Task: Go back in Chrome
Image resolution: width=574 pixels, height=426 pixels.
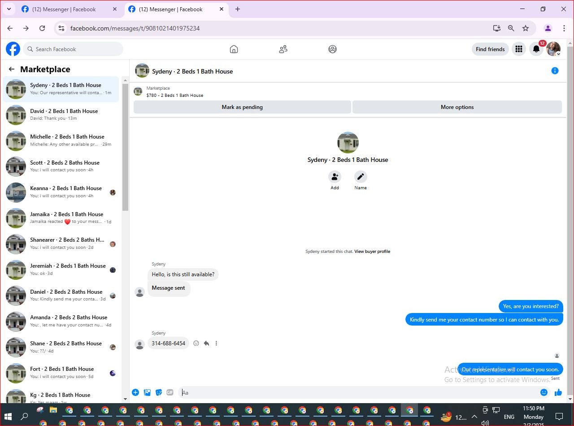Action: point(10,28)
